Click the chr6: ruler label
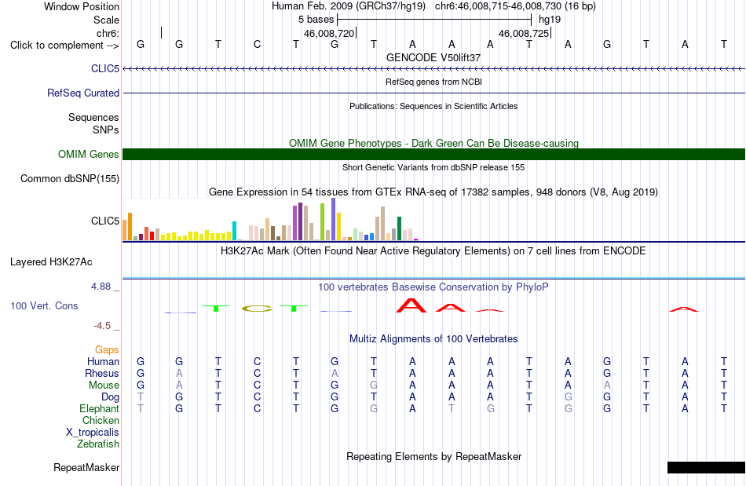The height and width of the screenshot is (486, 746). tap(108, 33)
